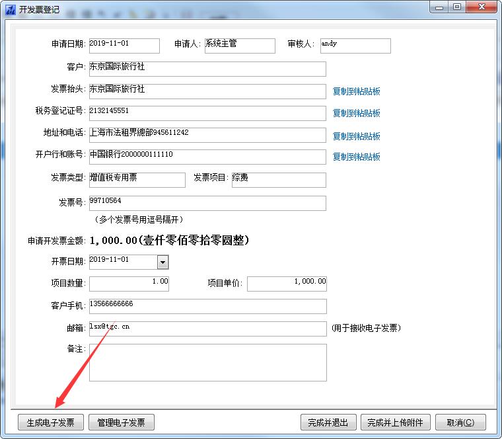502x439 pixels.
Task: Edit the 项目数量 quantity field
Action: pyautogui.click(x=128, y=284)
